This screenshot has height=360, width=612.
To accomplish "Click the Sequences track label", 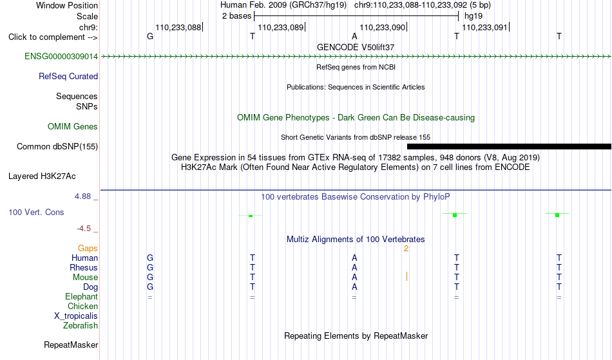I will [x=77, y=97].
